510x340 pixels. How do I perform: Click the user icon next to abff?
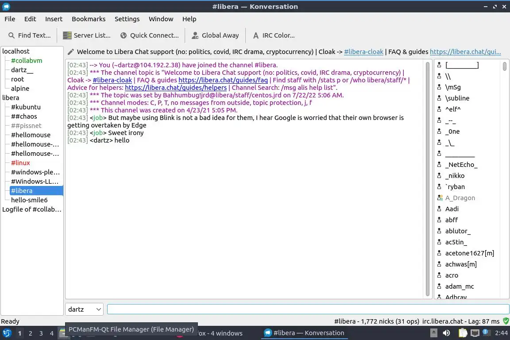(439, 220)
